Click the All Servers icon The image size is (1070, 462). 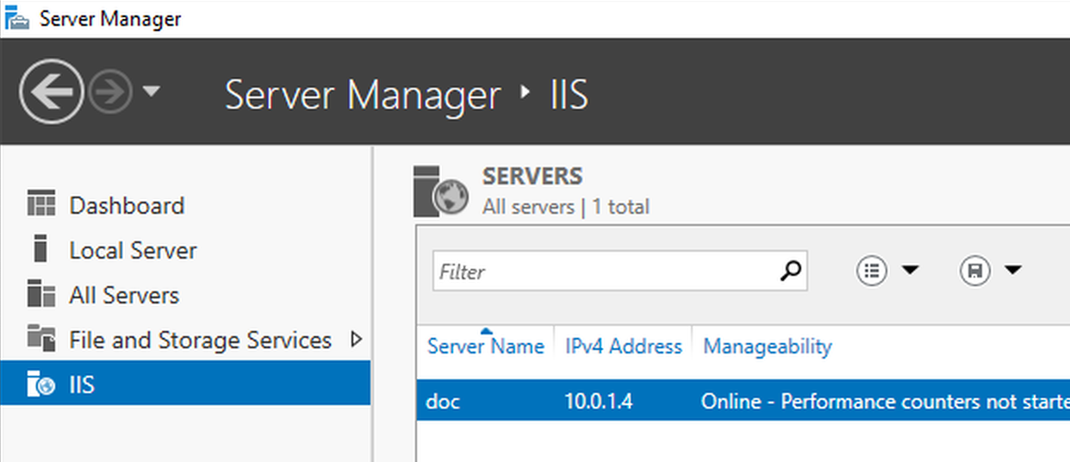point(41,295)
